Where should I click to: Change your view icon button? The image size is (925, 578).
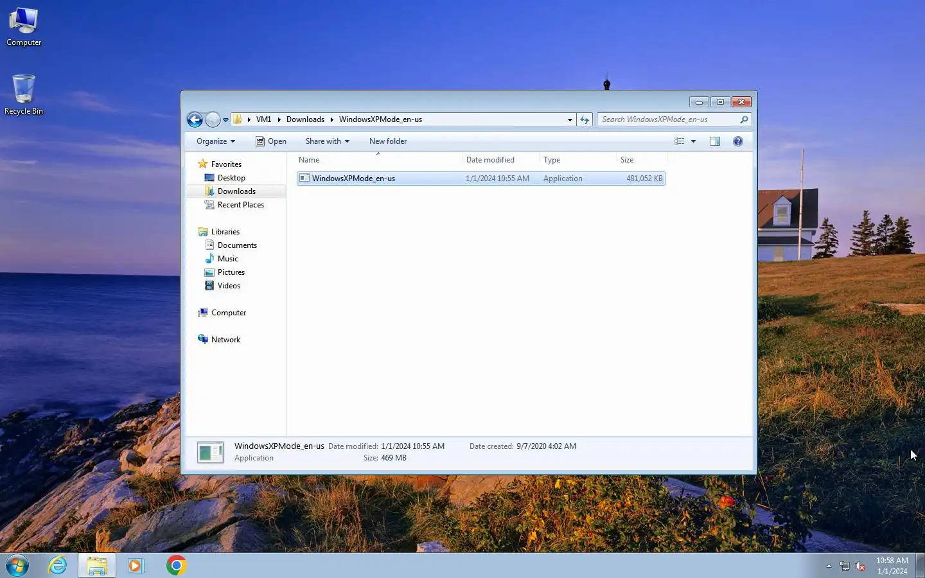pyautogui.click(x=680, y=141)
